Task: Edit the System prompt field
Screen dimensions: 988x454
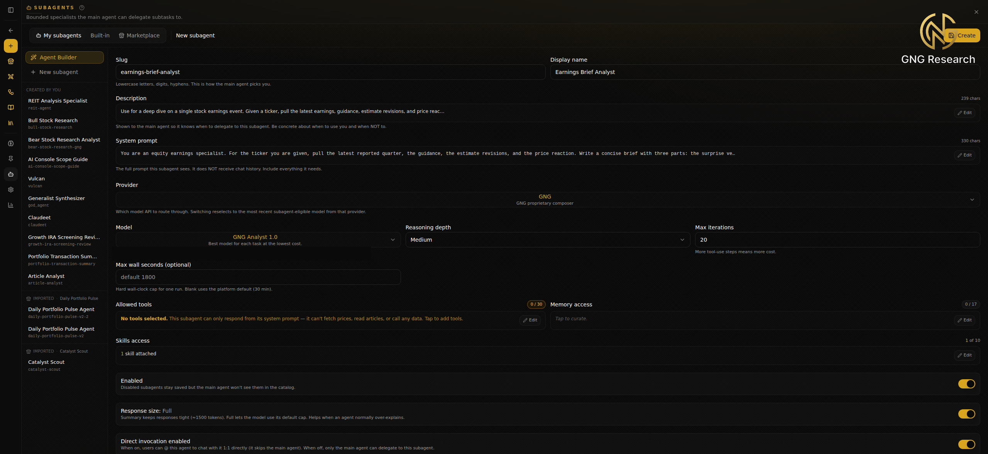Action: pos(964,155)
